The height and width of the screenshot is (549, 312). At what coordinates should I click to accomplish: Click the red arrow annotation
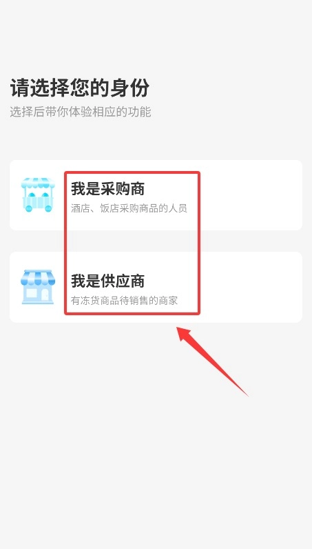(212, 361)
